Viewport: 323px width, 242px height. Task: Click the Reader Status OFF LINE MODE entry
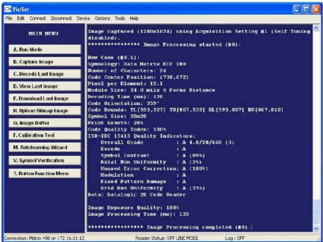pos(167,238)
